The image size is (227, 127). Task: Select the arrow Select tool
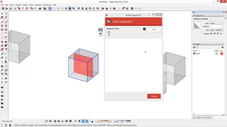tap(2, 13)
